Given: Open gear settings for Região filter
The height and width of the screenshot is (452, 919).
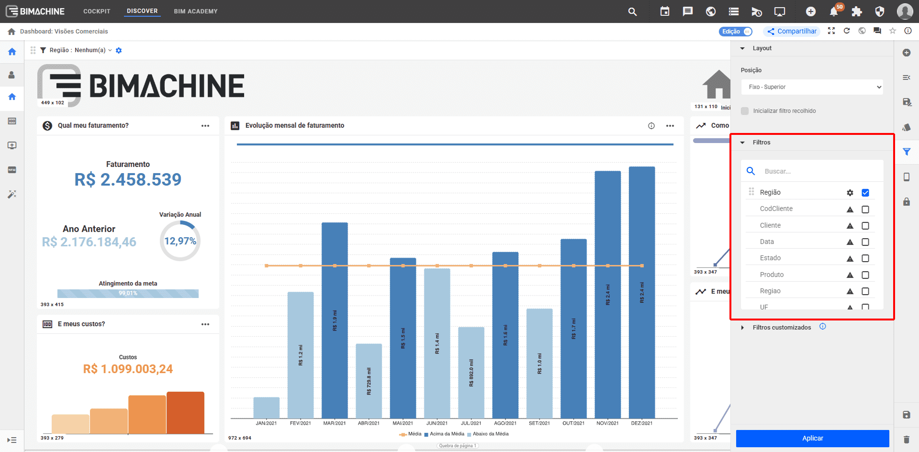Looking at the screenshot, I should (x=850, y=193).
